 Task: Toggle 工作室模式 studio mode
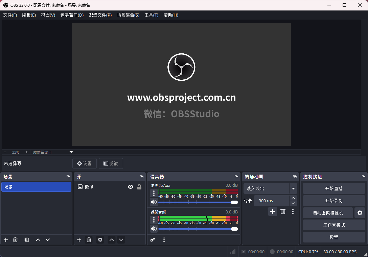[334, 225]
